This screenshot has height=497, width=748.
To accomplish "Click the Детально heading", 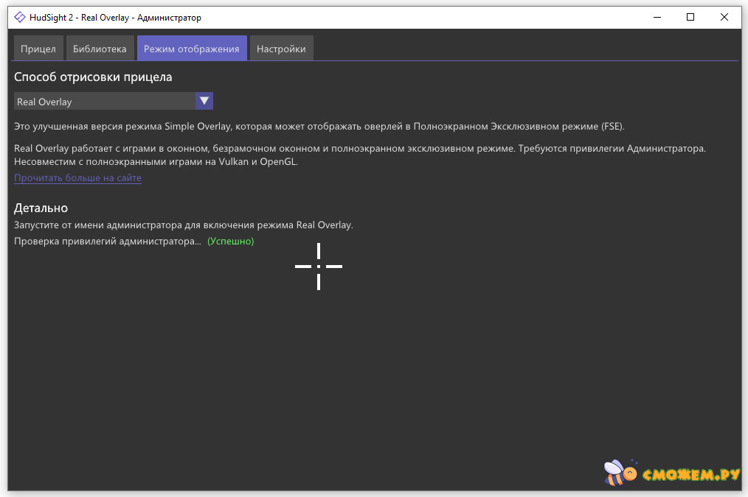I will tap(41, 208).
